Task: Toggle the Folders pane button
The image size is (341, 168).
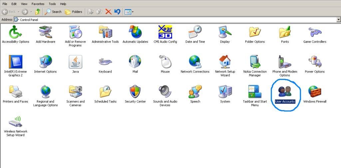Action: 74,12
